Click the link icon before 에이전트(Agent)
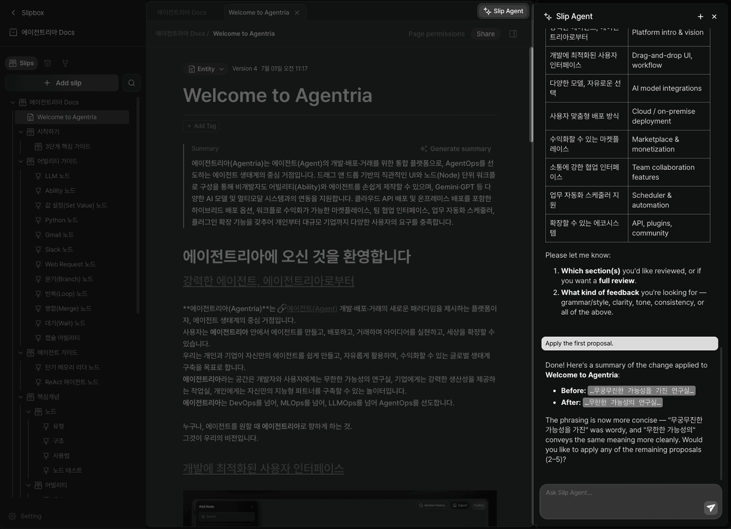The image size is (731, 529). tap(282, 309)
